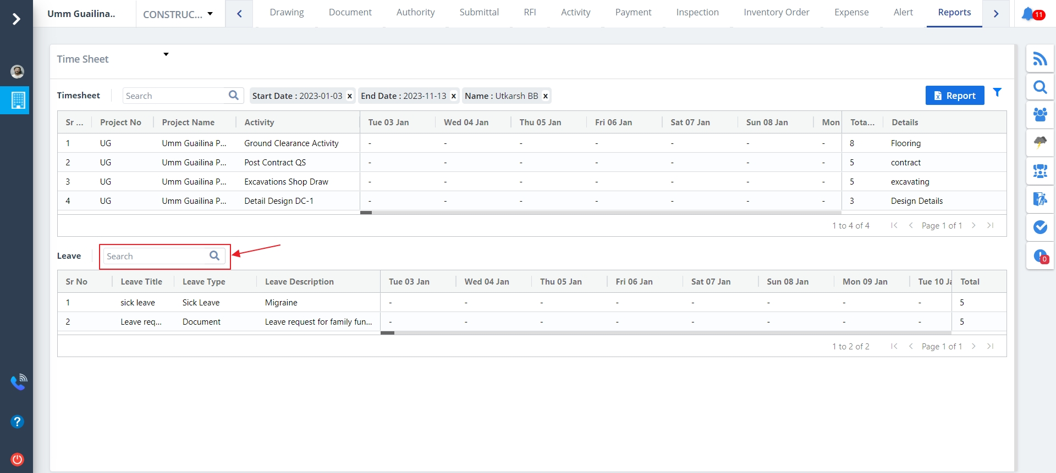Click the red power logout icon
The image size is (1056, 473).
point(17,459)
